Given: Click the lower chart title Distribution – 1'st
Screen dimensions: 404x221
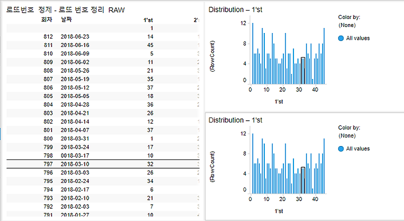Looking at the screenshot, I should coord(235,120).
